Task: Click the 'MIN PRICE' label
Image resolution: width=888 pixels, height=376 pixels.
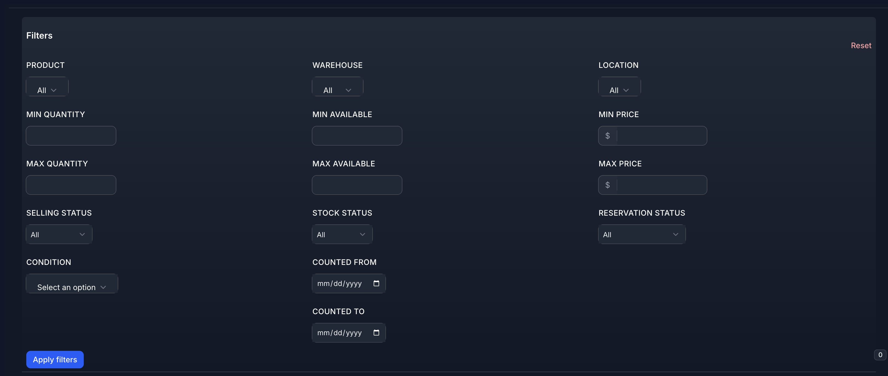Action: coord(618,114)
